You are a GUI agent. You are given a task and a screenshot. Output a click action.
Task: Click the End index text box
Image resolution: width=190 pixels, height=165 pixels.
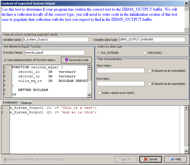[x=120, y=84]
